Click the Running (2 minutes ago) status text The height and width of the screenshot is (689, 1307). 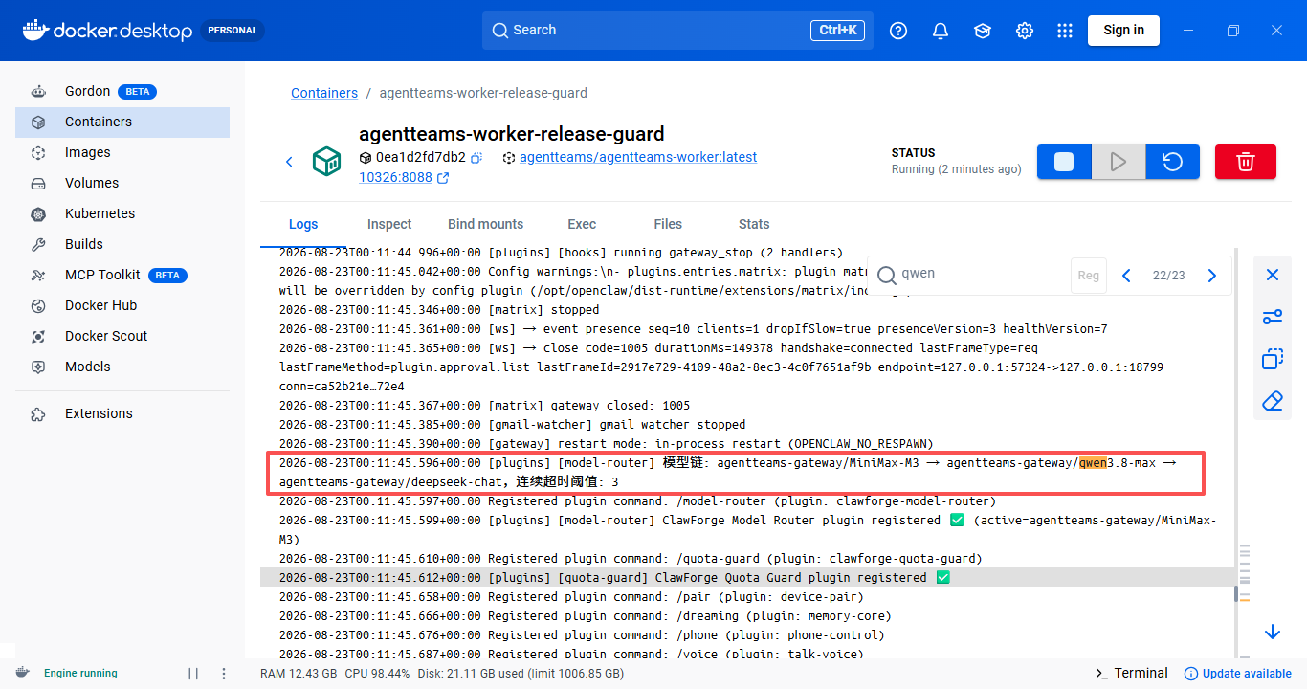click(956, 169)
